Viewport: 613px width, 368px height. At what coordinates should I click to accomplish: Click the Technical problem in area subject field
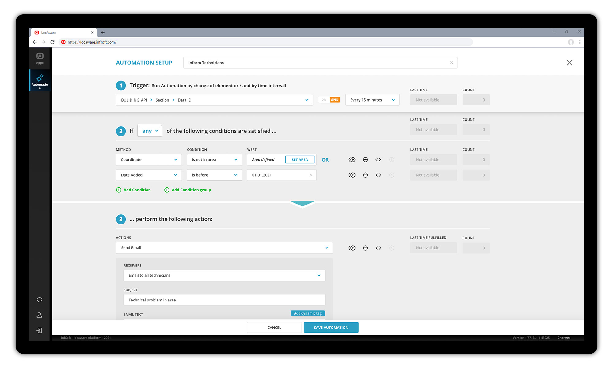(x=224, y=300)
